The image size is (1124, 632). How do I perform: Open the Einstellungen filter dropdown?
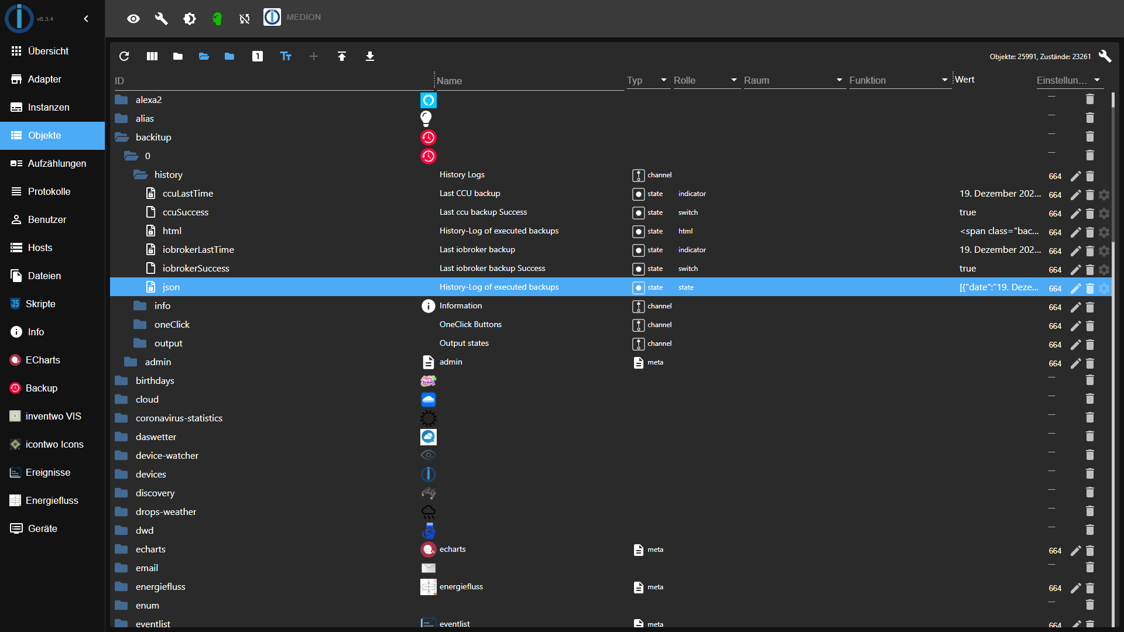[1069, 80]
